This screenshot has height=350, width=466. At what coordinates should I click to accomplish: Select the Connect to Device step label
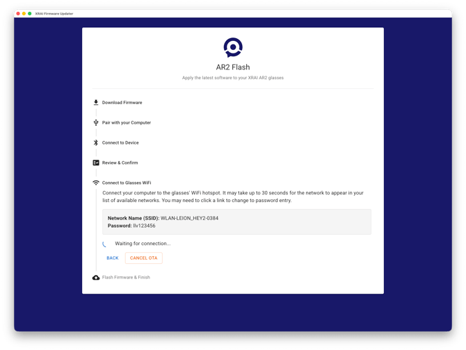click(120, 142)
